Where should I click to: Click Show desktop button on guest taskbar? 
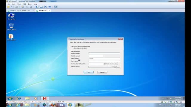pos(184,98)
